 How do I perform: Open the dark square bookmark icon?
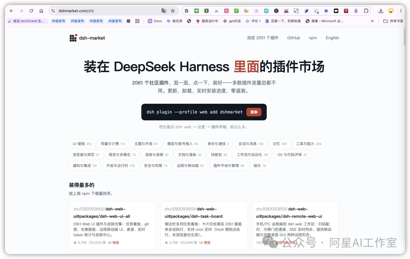click(x=128, y=21)
